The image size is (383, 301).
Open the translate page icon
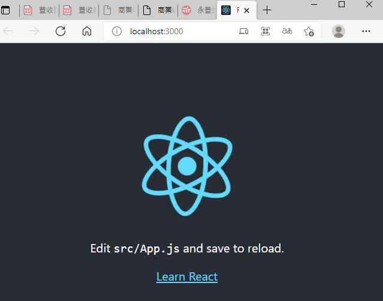tap(287, 31)
